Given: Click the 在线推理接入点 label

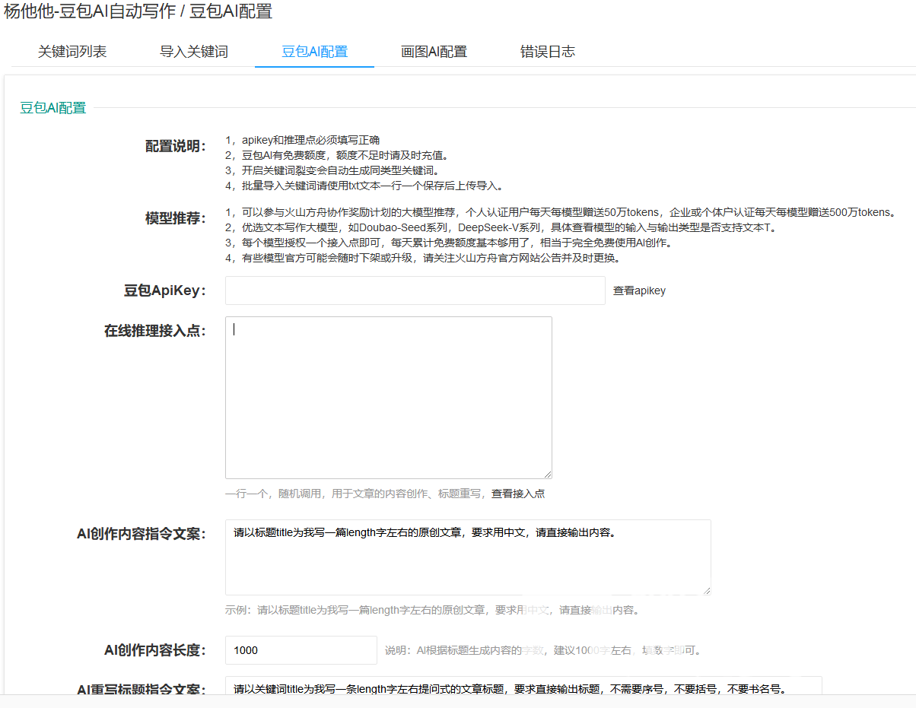Looking at the screenshot, I should click(154, 331).
